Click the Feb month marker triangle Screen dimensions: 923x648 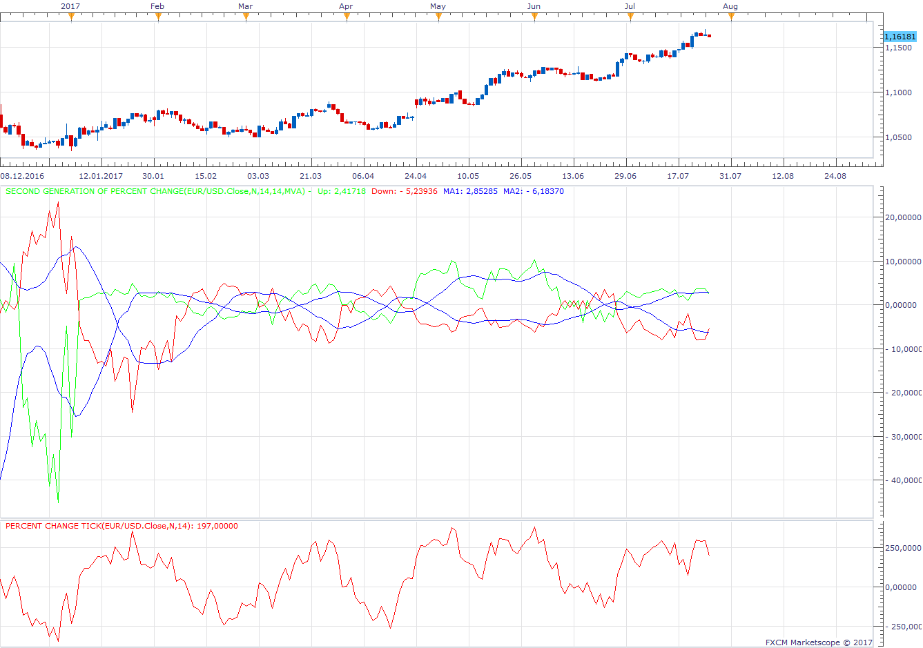[x=158, y=17]
